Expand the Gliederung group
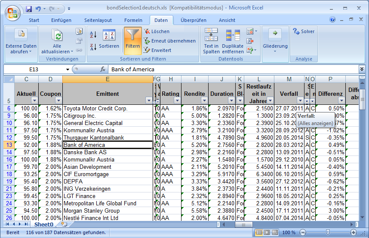Image resolution: width=369 pixels, height=238 pixels. (275, 41)
